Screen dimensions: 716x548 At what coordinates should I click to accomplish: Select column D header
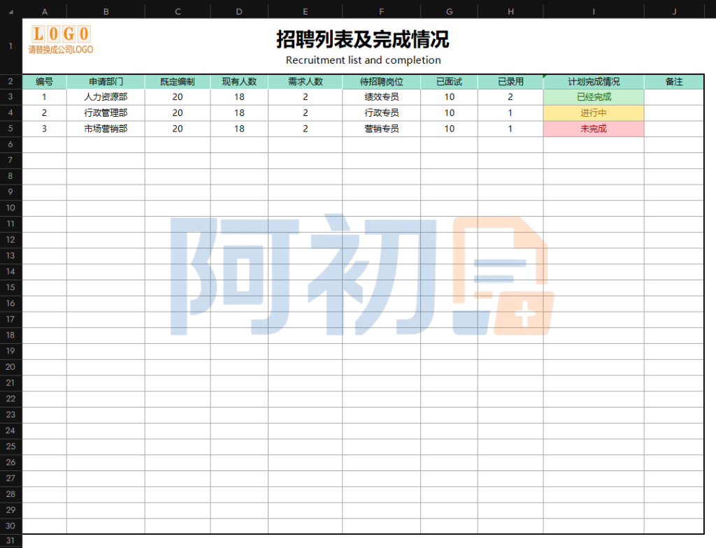239,11
